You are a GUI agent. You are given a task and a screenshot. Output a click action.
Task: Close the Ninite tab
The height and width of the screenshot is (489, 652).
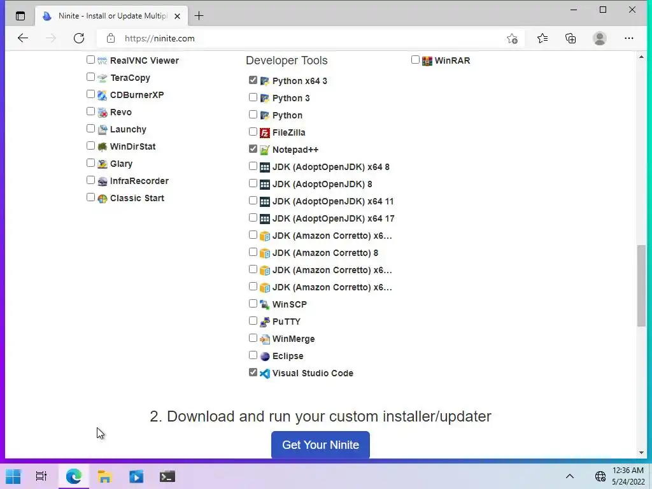[x=177, y=16]
